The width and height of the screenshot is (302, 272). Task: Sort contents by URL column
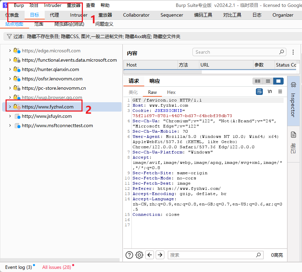[226, 65]
